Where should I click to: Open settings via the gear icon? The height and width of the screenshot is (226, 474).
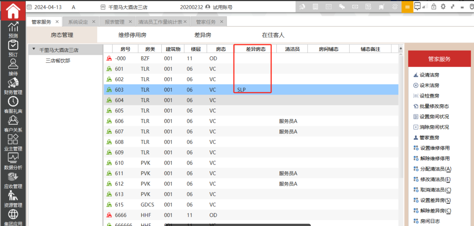coord(443,7)
